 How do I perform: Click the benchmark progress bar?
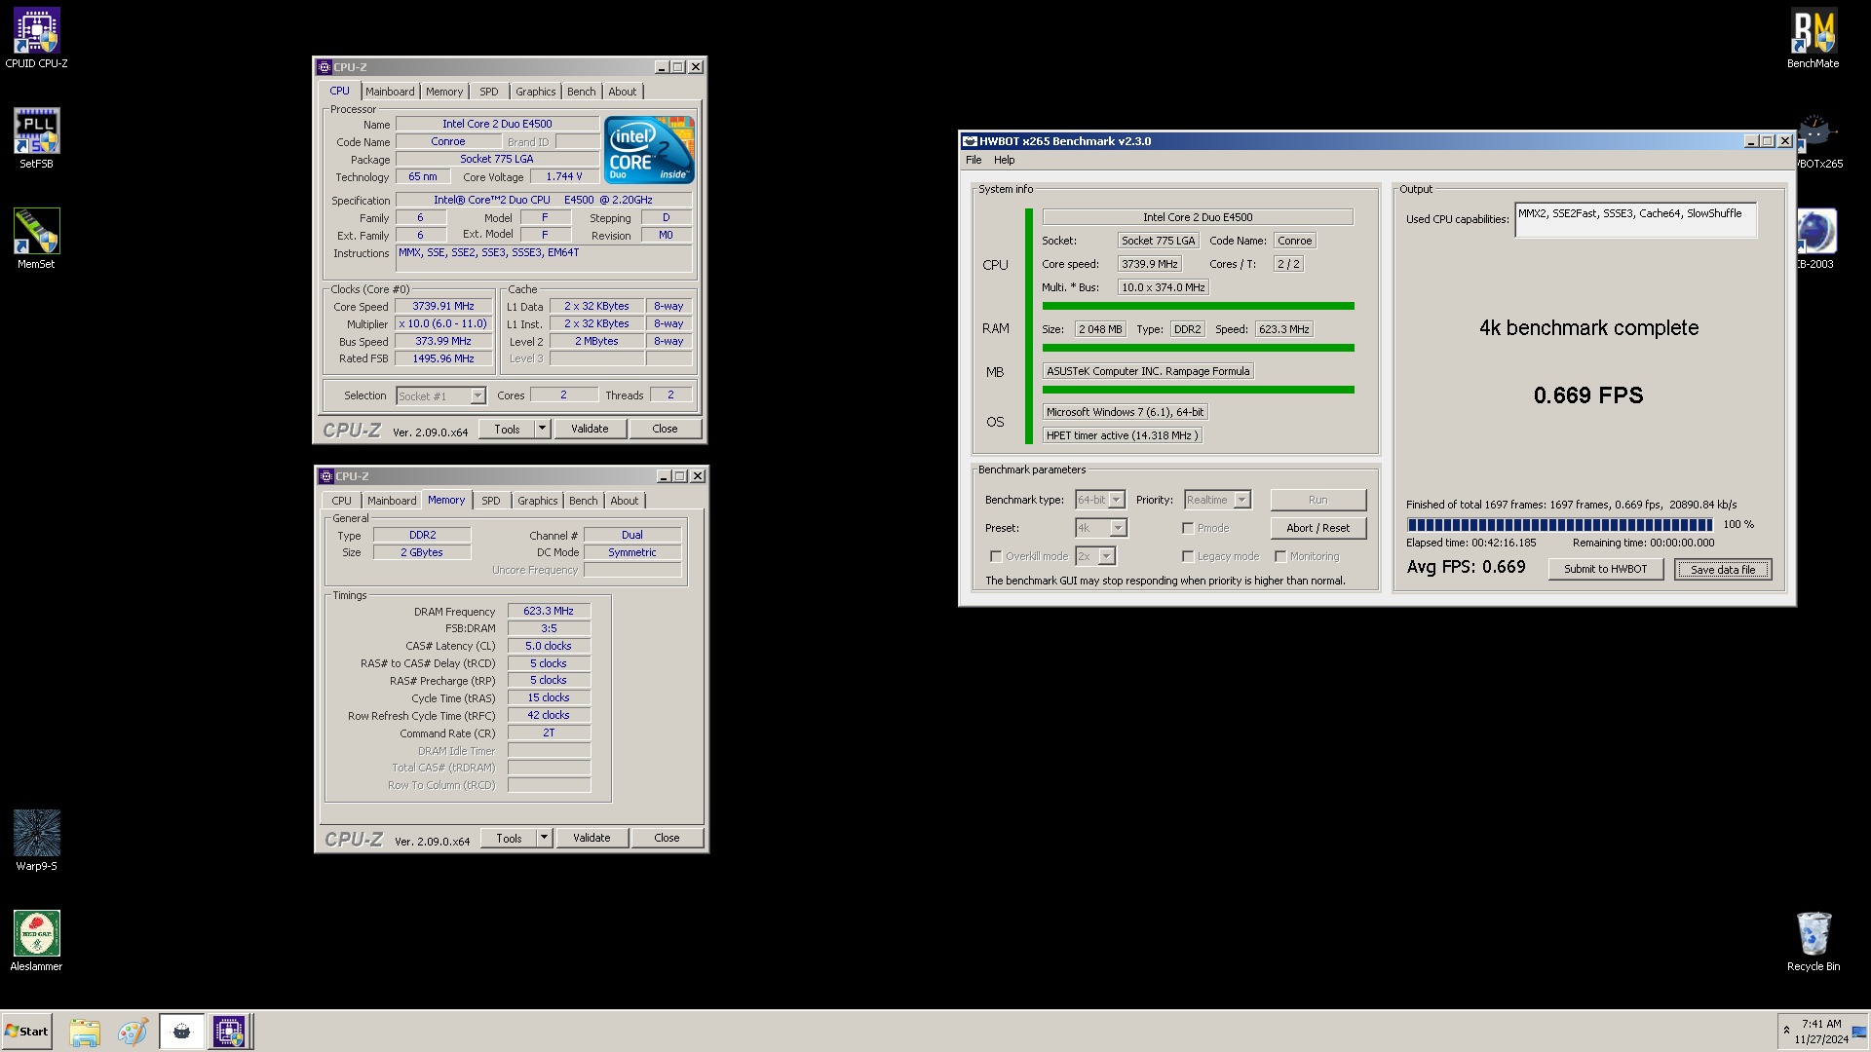[1559, 524]
